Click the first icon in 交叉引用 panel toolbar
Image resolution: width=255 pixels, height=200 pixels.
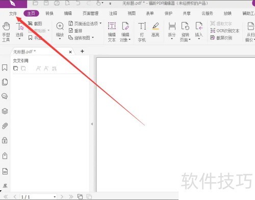(x=15, y=69)
